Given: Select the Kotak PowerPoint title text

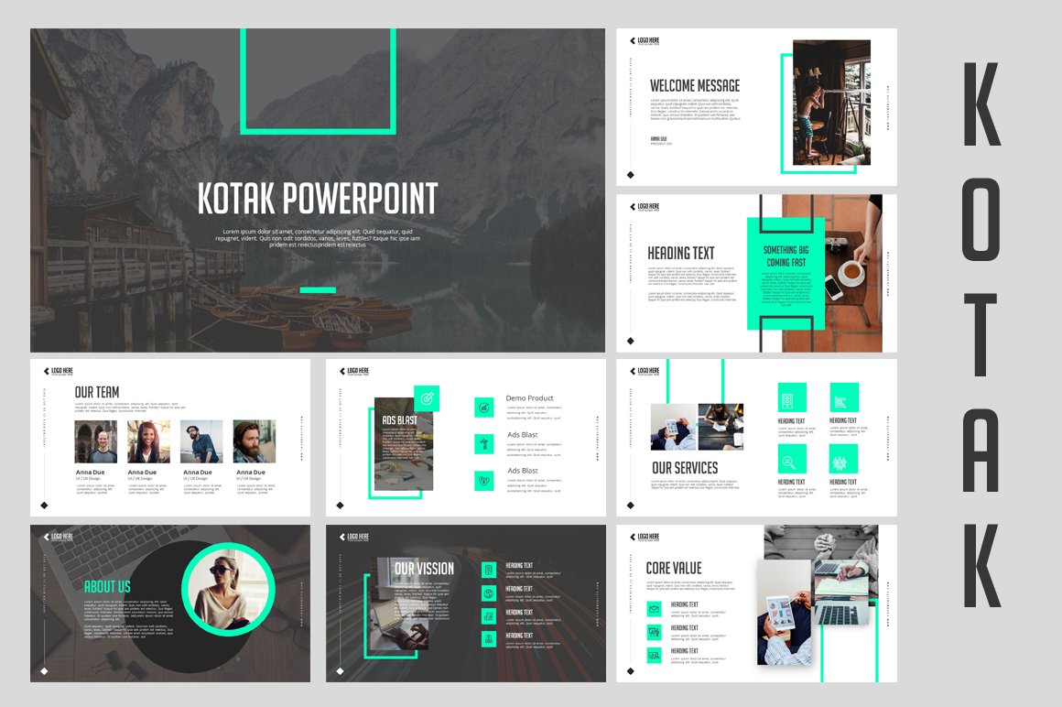Looking at the screenshot, I should coord(318,199).
